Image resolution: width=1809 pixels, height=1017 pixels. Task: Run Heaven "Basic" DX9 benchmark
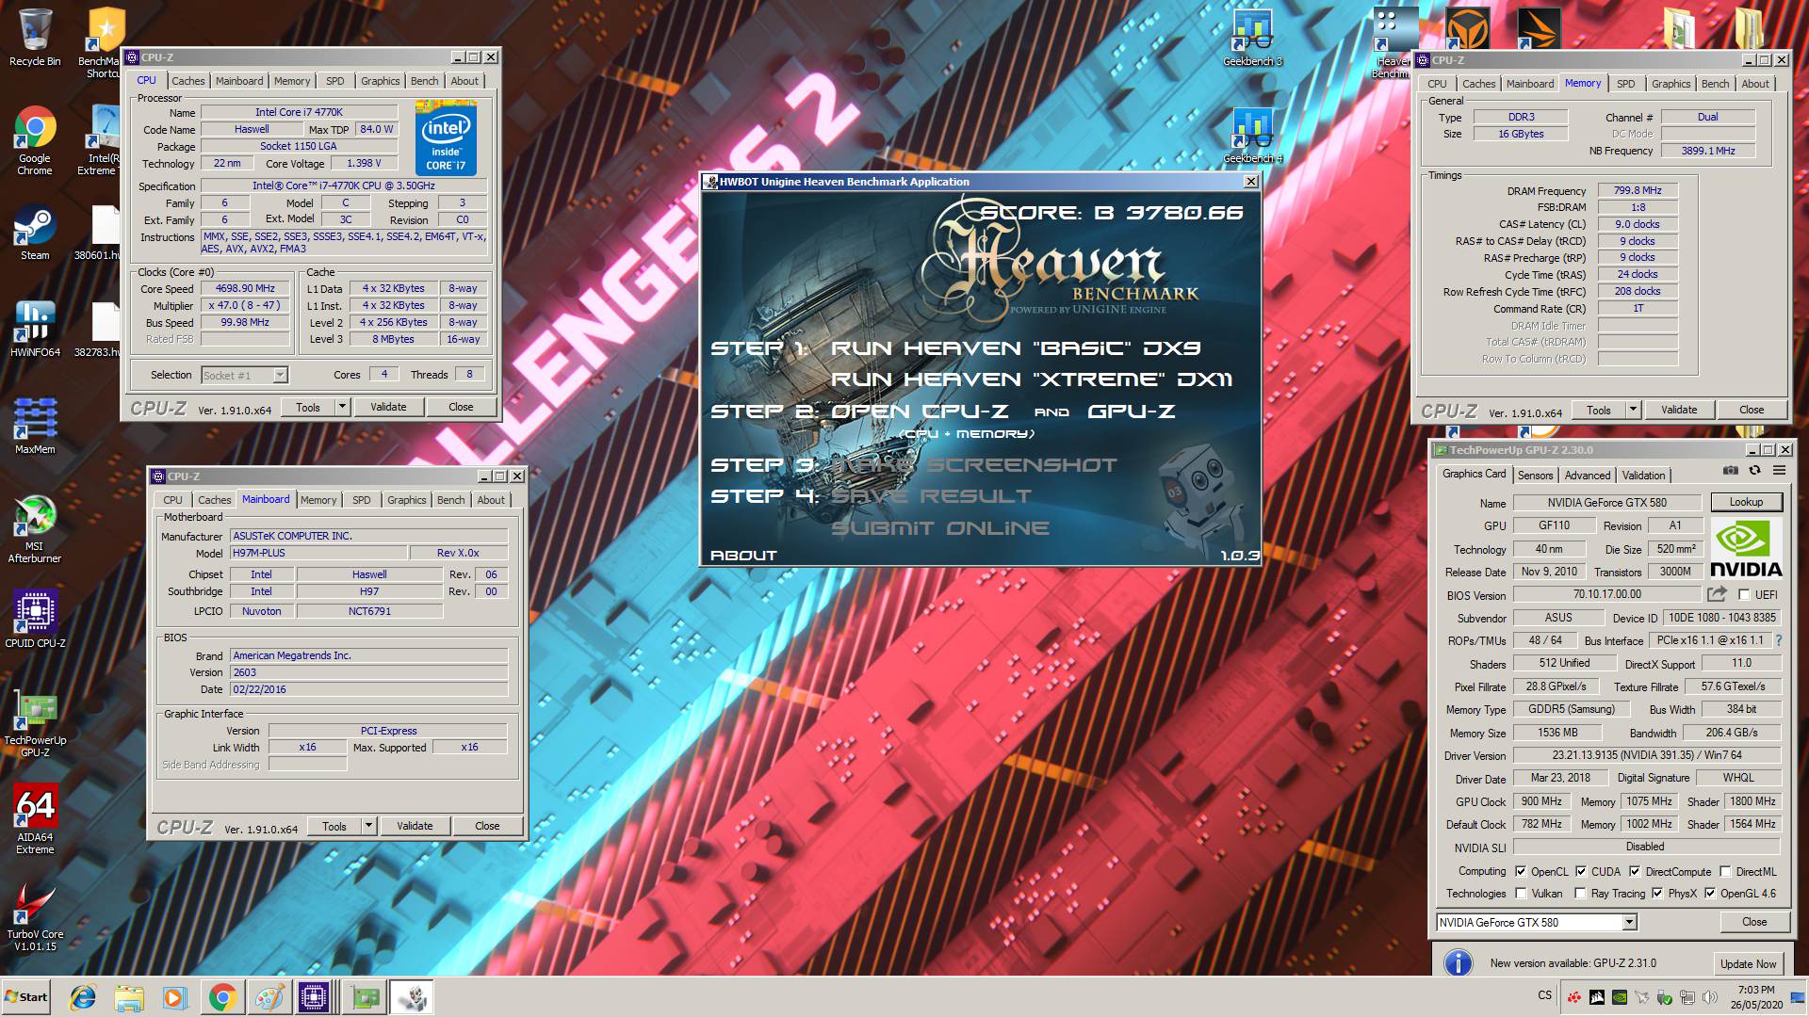tap(1016, 348)
